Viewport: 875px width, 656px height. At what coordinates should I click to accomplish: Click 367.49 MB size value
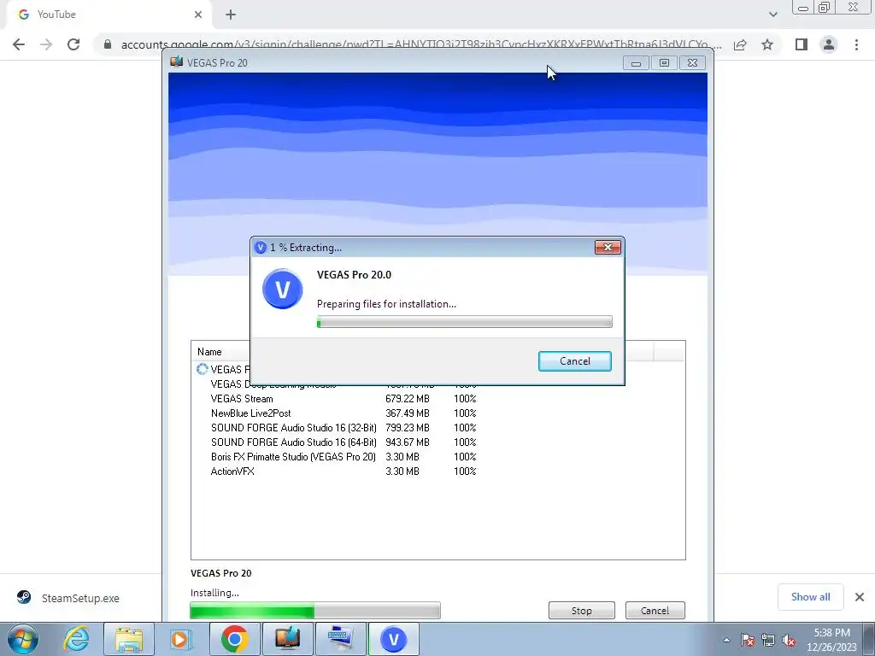pos(408,413)
